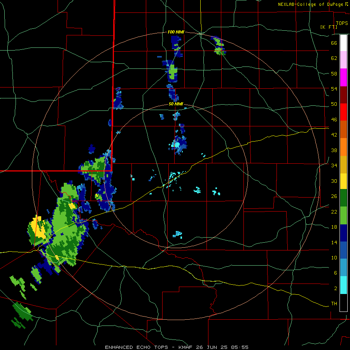Viewport: 350px width, 350px height.
Task: Click the [K FT] units label
Action: pyautogui.click(x=329, y=27)
